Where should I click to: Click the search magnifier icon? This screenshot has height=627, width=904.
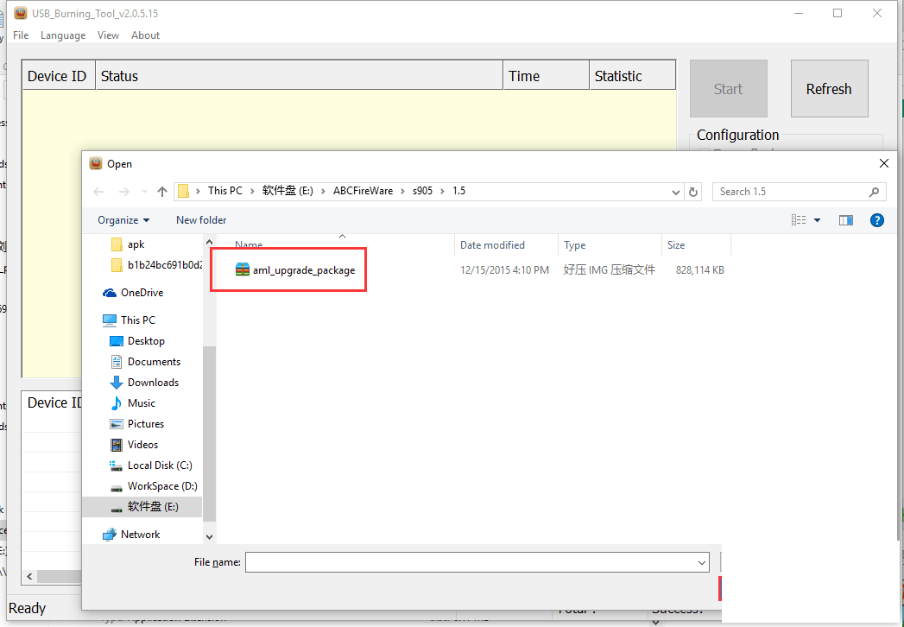click(x=874, y=192)
